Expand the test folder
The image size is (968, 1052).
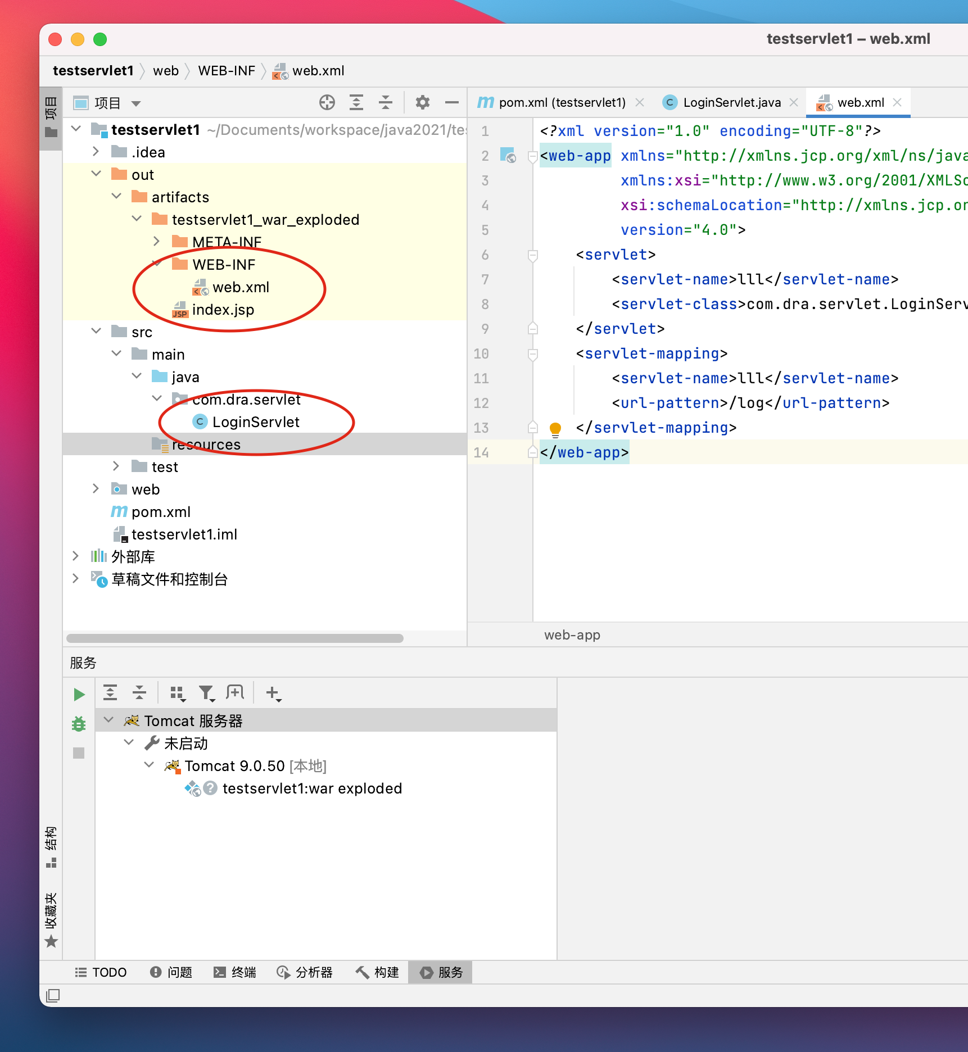(116, 466)
